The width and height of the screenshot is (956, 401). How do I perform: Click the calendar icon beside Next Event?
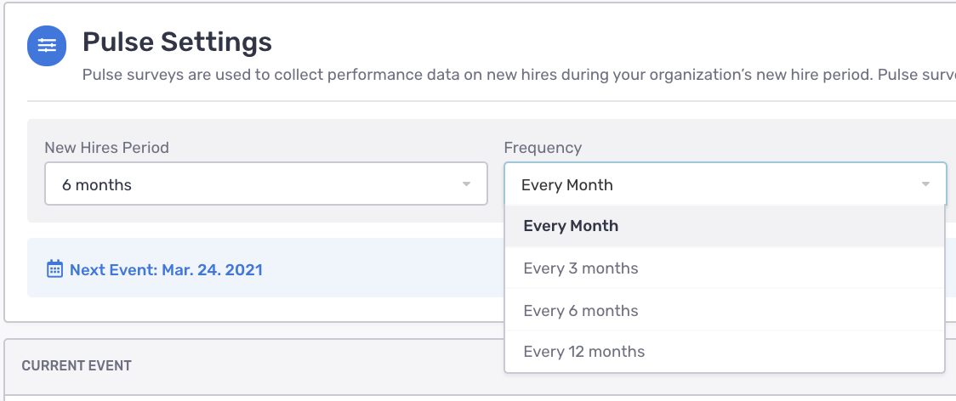pyautogui.click(x=54, y=270)
